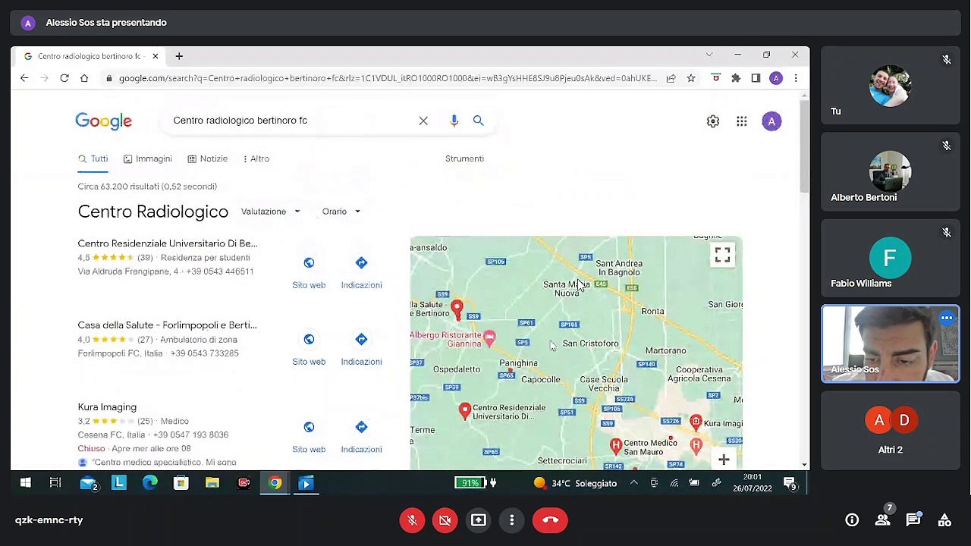Go back in Chrome

[24, 78]
